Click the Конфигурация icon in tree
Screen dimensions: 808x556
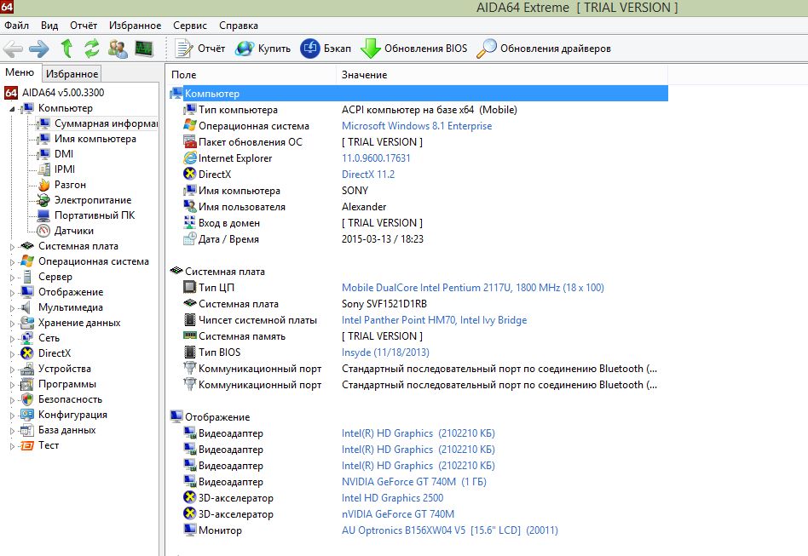pos(27,415)
